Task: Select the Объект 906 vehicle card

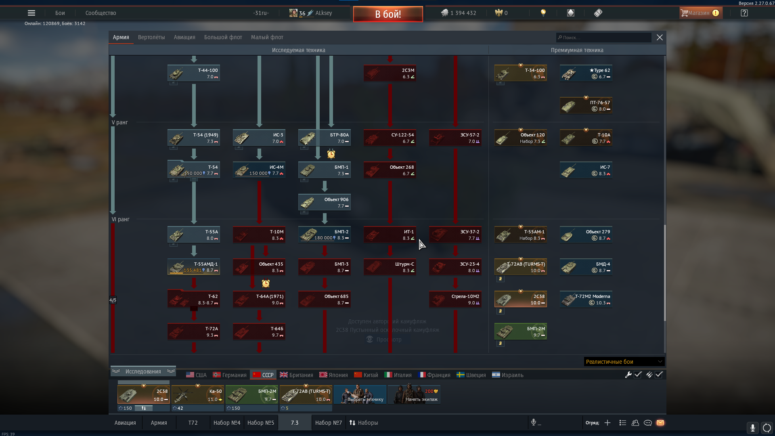Action: point(325,202)
